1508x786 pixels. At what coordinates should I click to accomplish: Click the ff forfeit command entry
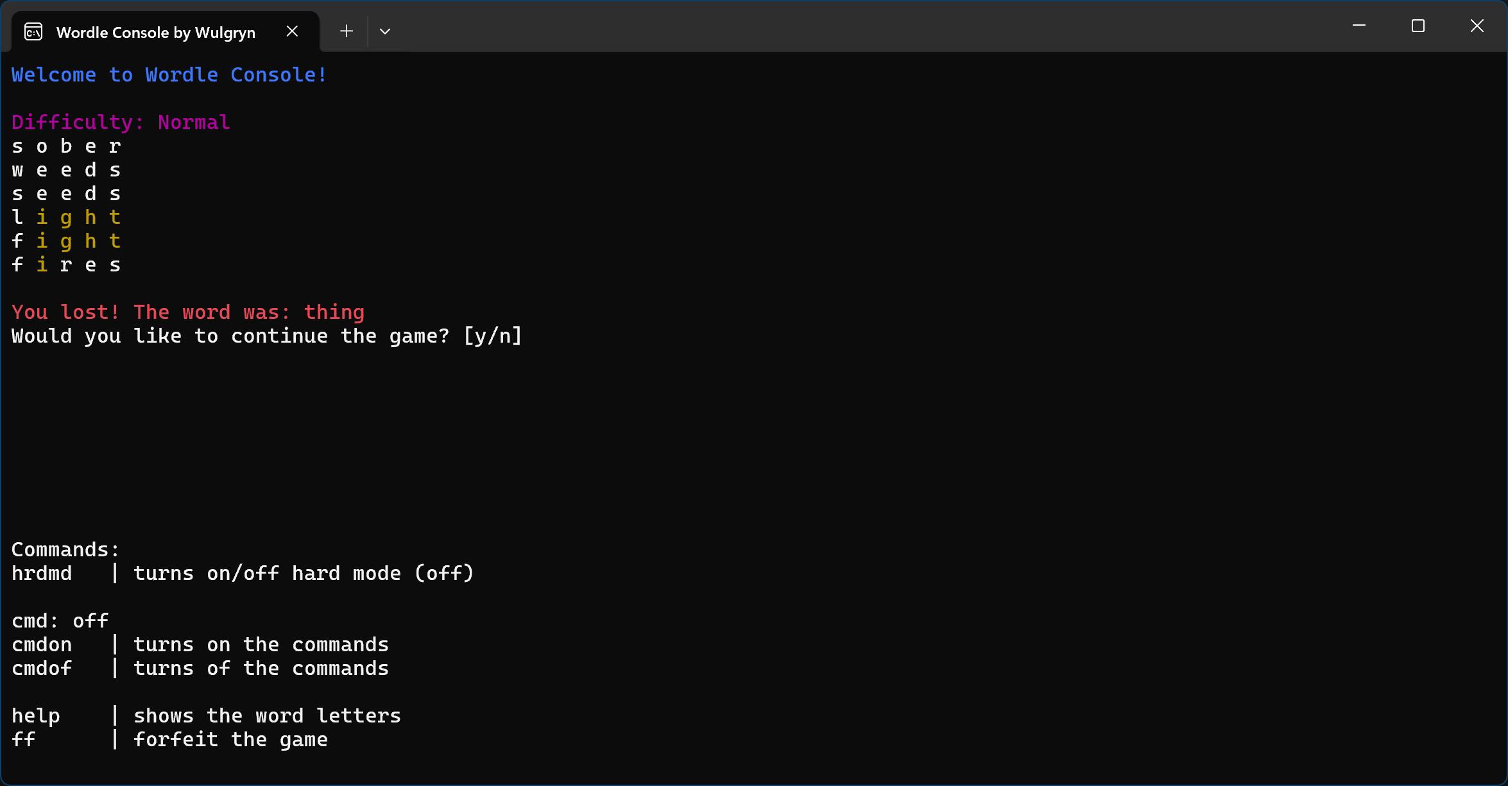coord(169,740)
